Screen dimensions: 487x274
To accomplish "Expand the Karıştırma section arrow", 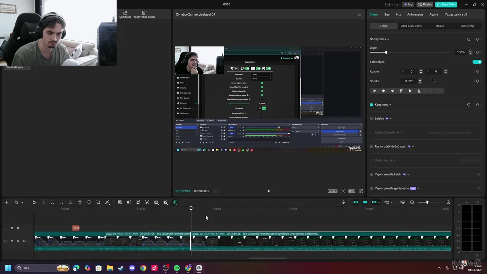I will (390, 105).
